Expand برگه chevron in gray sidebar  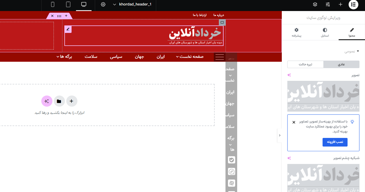[x=230, y=145]
